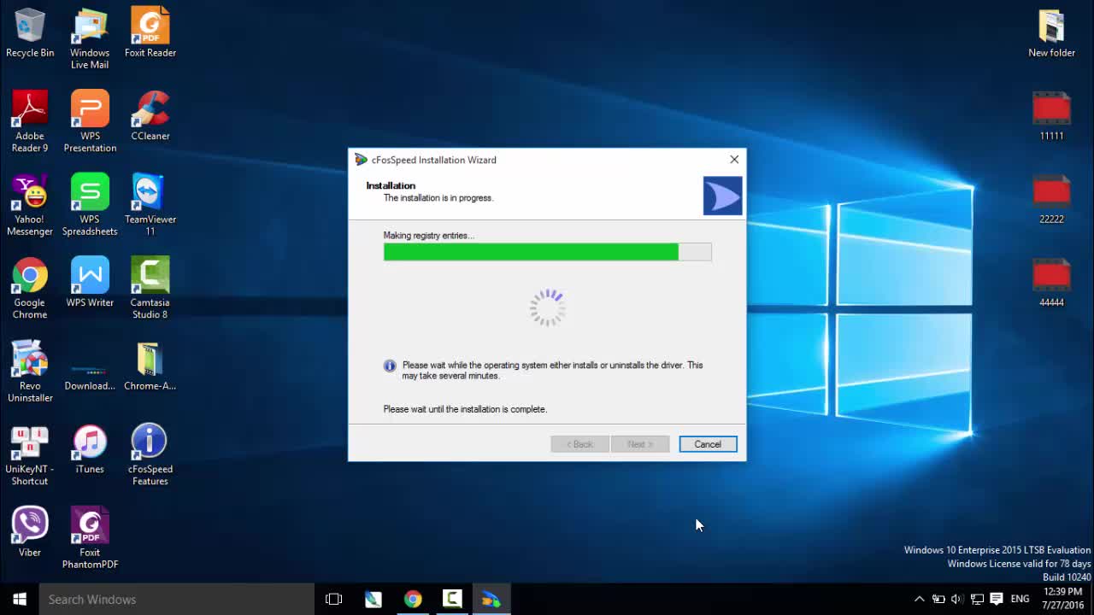Select the WPS Presentation icon

[90, 122]
